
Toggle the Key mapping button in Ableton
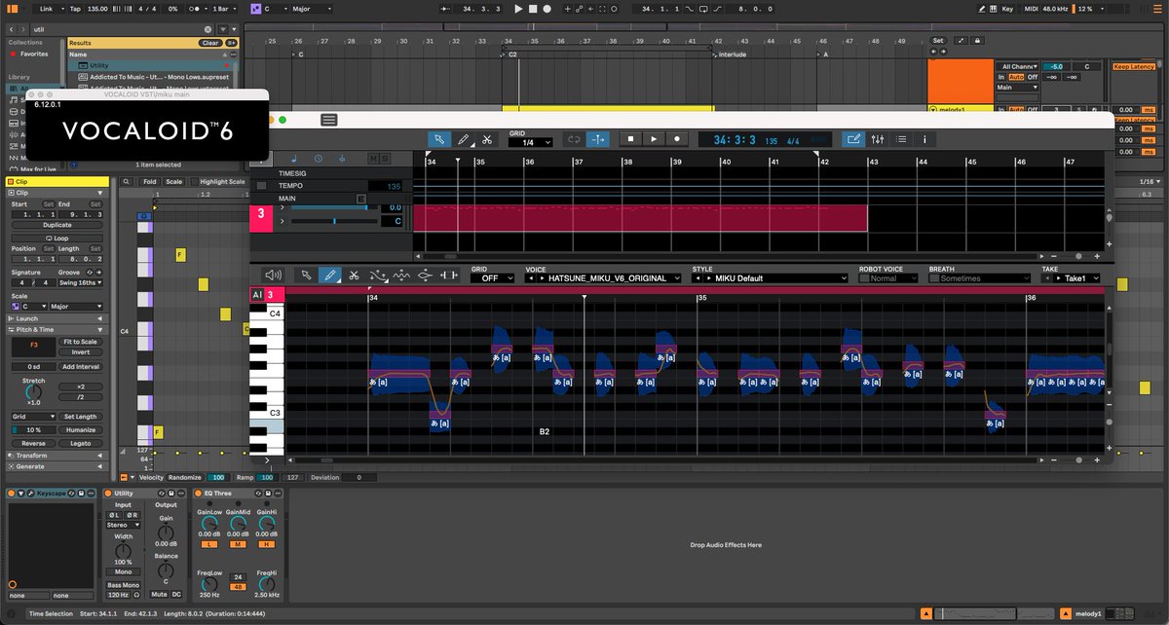tap(1008, 9)
